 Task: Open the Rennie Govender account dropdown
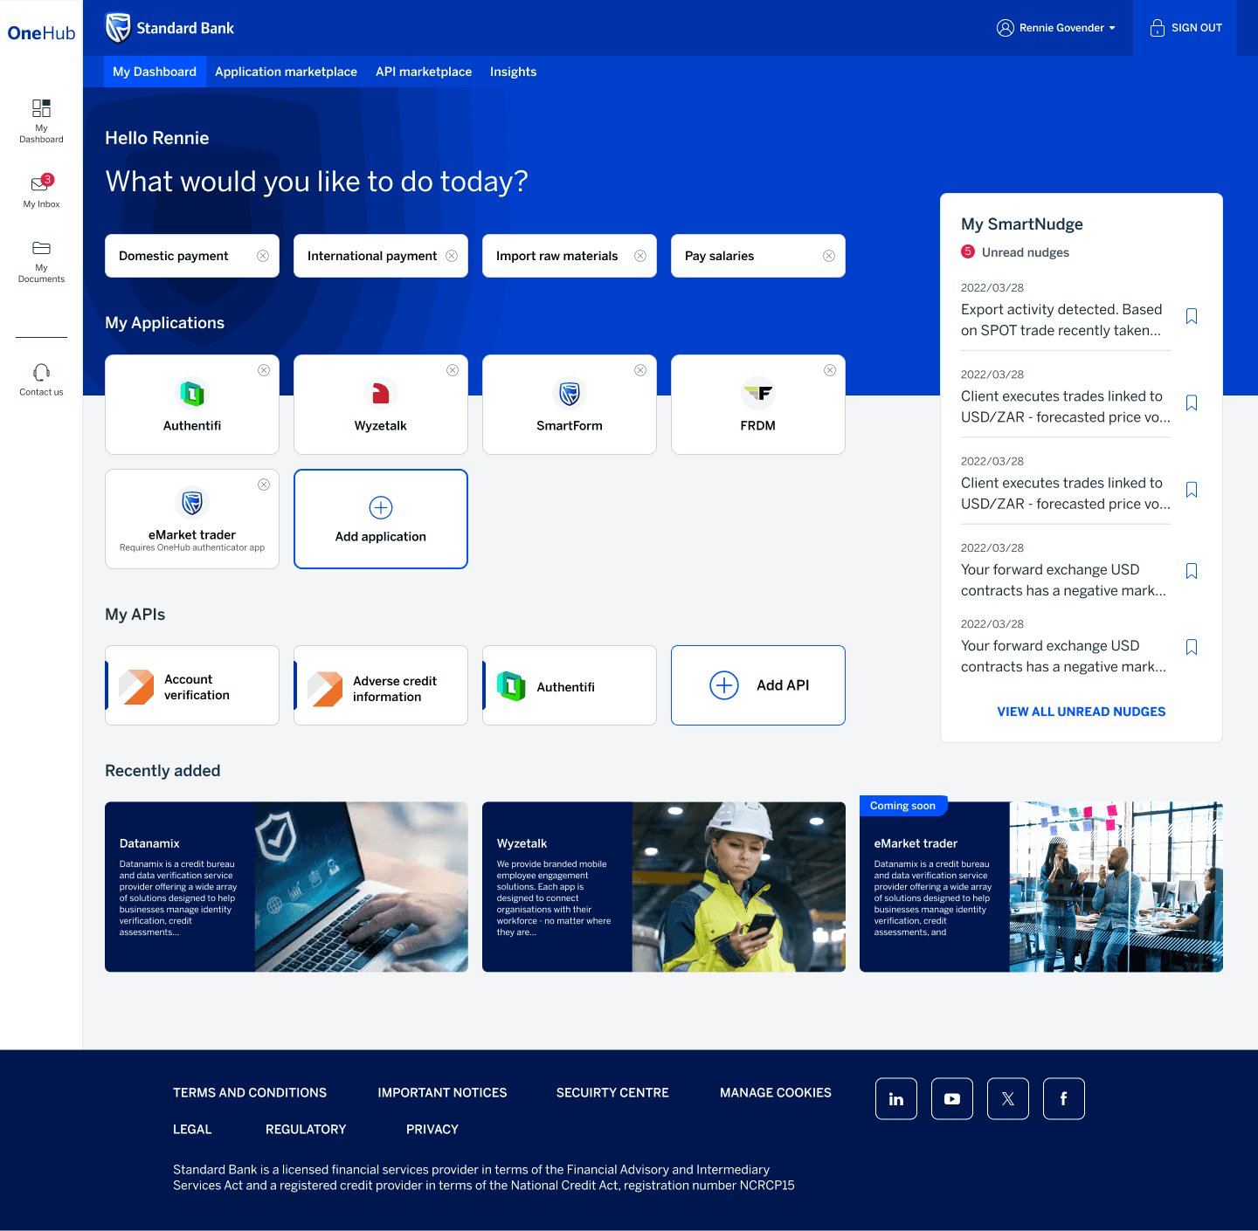1056,28
